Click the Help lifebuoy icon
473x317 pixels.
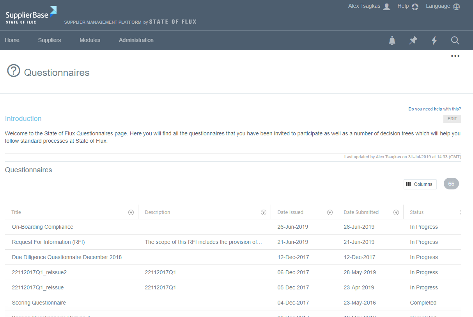[x=415, y=6]
